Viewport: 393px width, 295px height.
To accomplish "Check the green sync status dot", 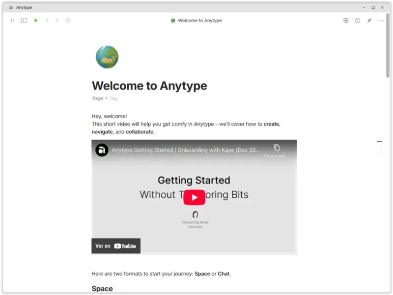I will coord(35,20).
